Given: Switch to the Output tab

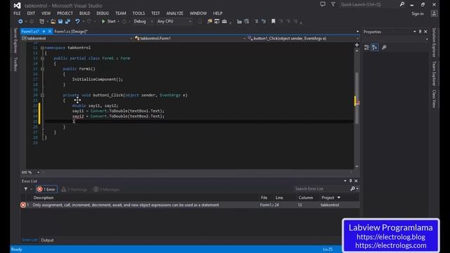Looking at the screenshot, I should [x=47, y=240].
